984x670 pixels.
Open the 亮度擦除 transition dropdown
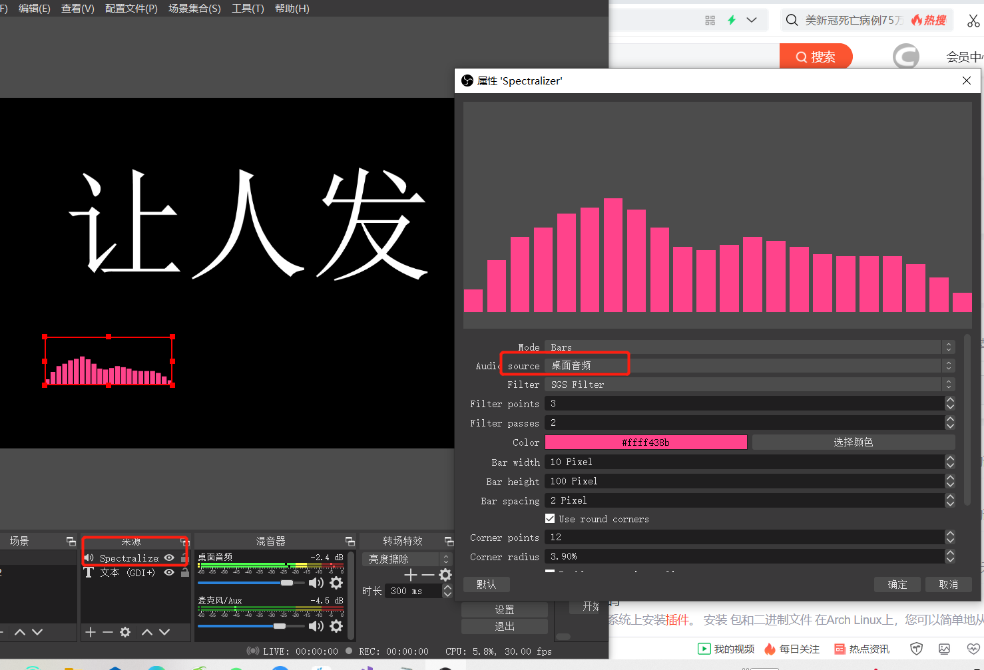407,559
